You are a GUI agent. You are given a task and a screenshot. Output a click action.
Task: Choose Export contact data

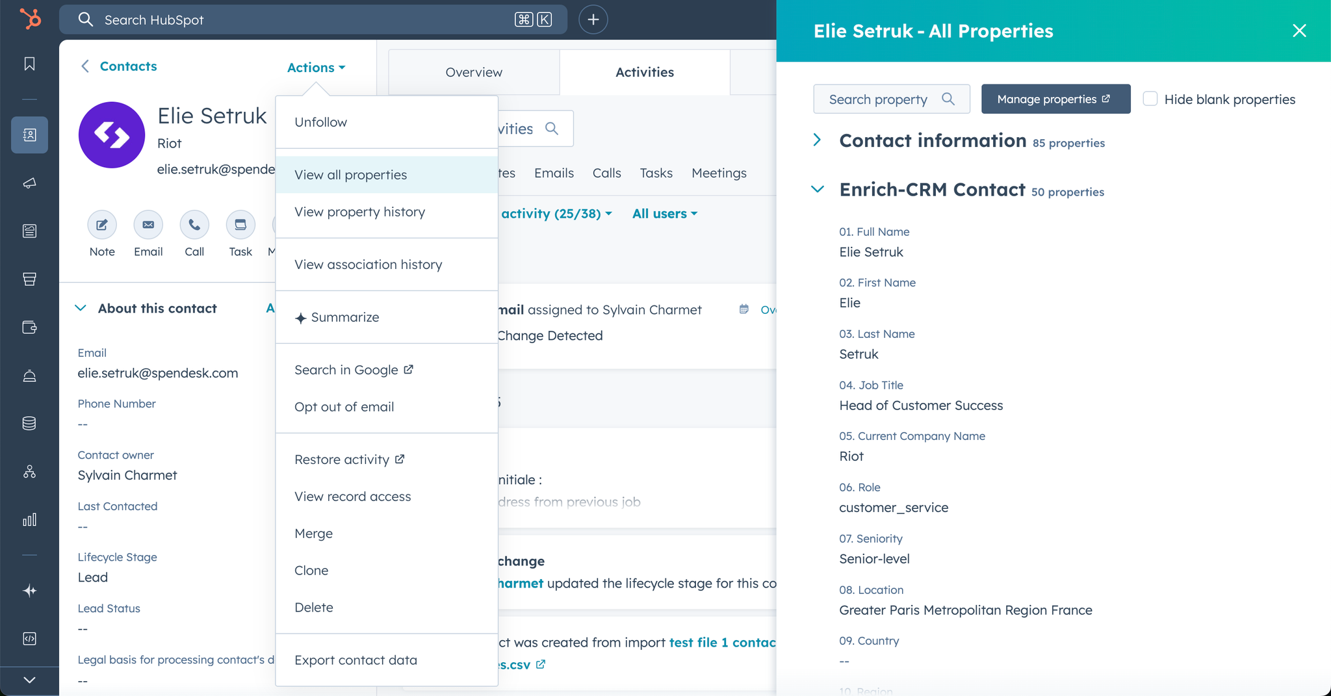355,660
